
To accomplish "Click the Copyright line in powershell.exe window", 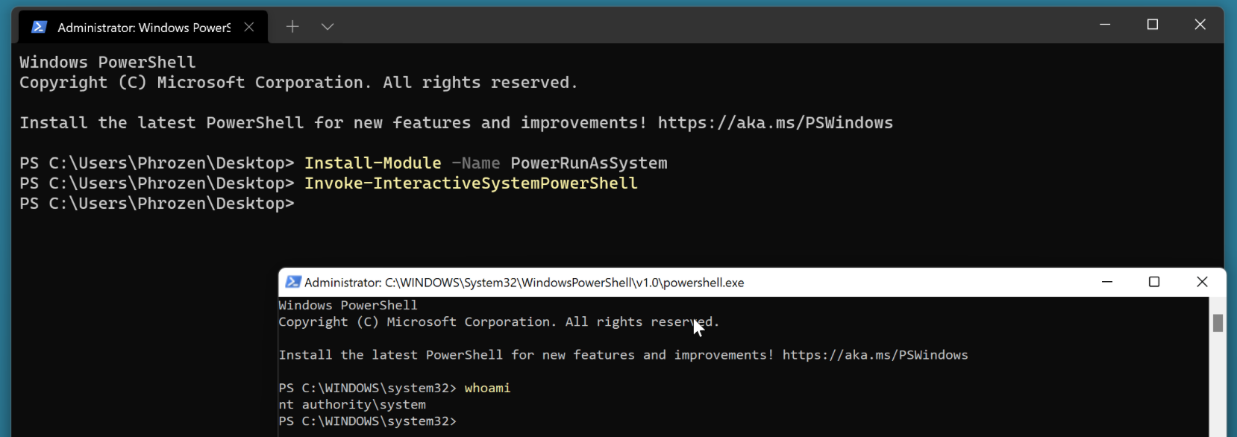I will 498,322.
